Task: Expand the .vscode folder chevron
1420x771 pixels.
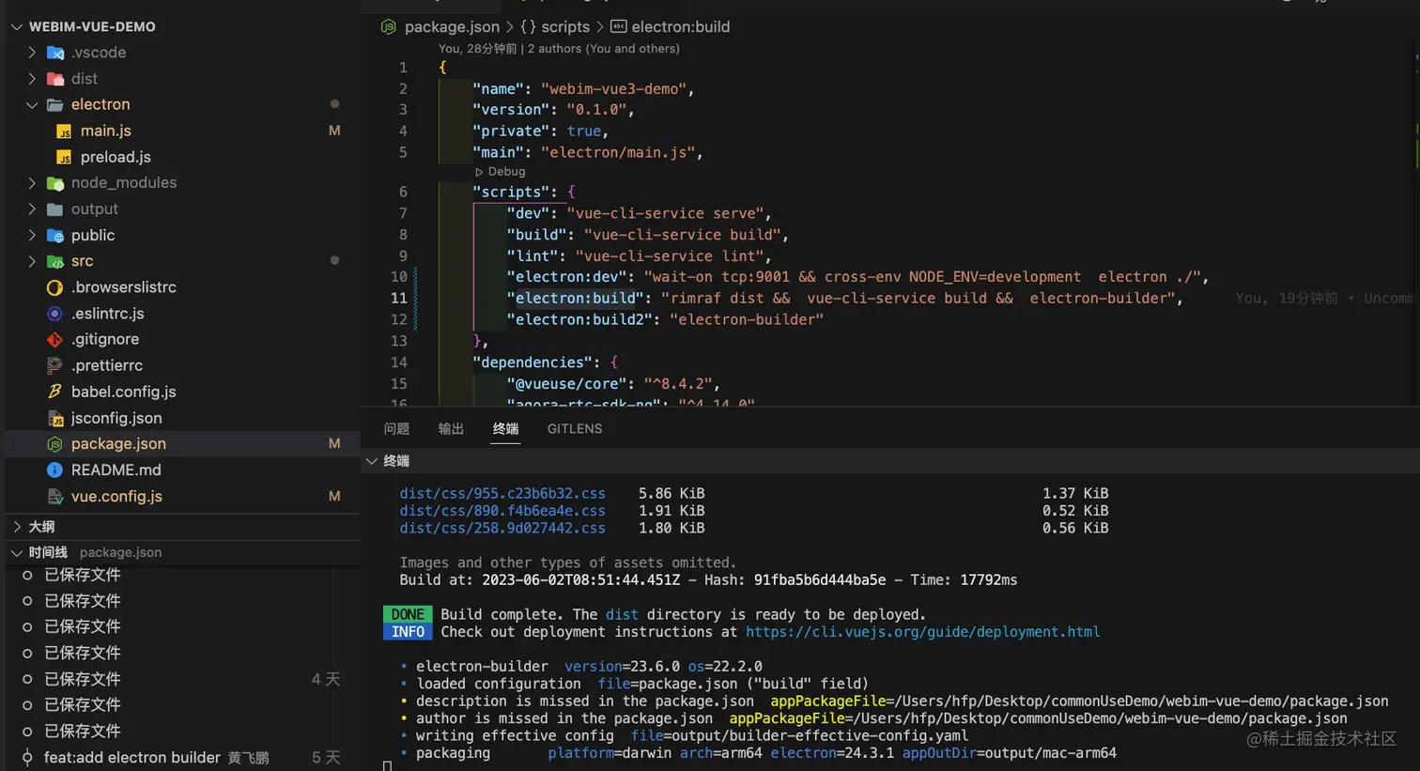Action: click(32, 53)
